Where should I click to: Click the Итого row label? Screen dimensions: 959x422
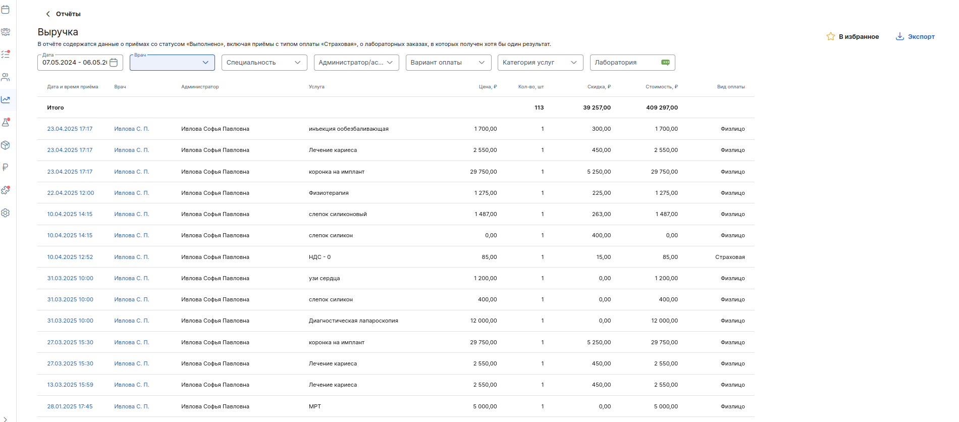[56, 108]
